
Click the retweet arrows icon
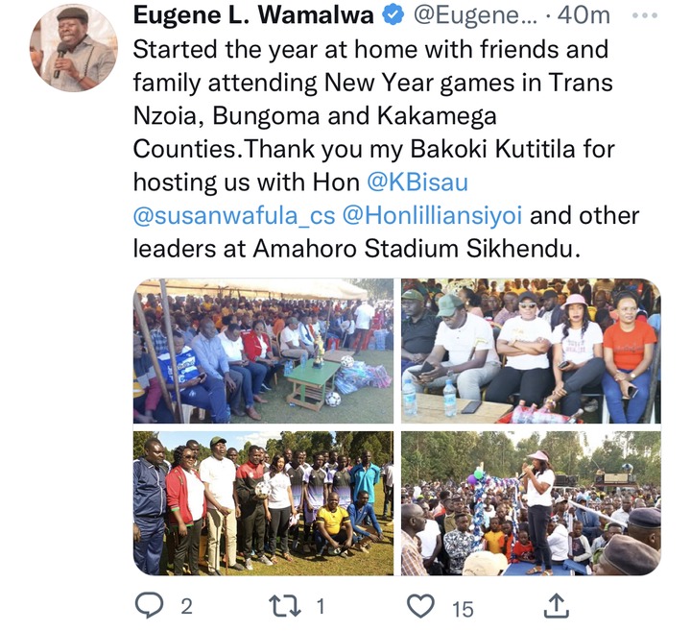(285, 606)
